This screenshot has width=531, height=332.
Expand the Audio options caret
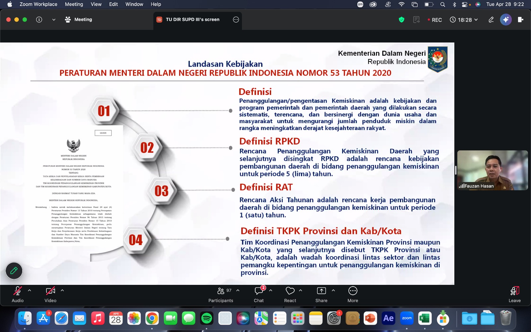pyautogui.click(x=30, y=290)
